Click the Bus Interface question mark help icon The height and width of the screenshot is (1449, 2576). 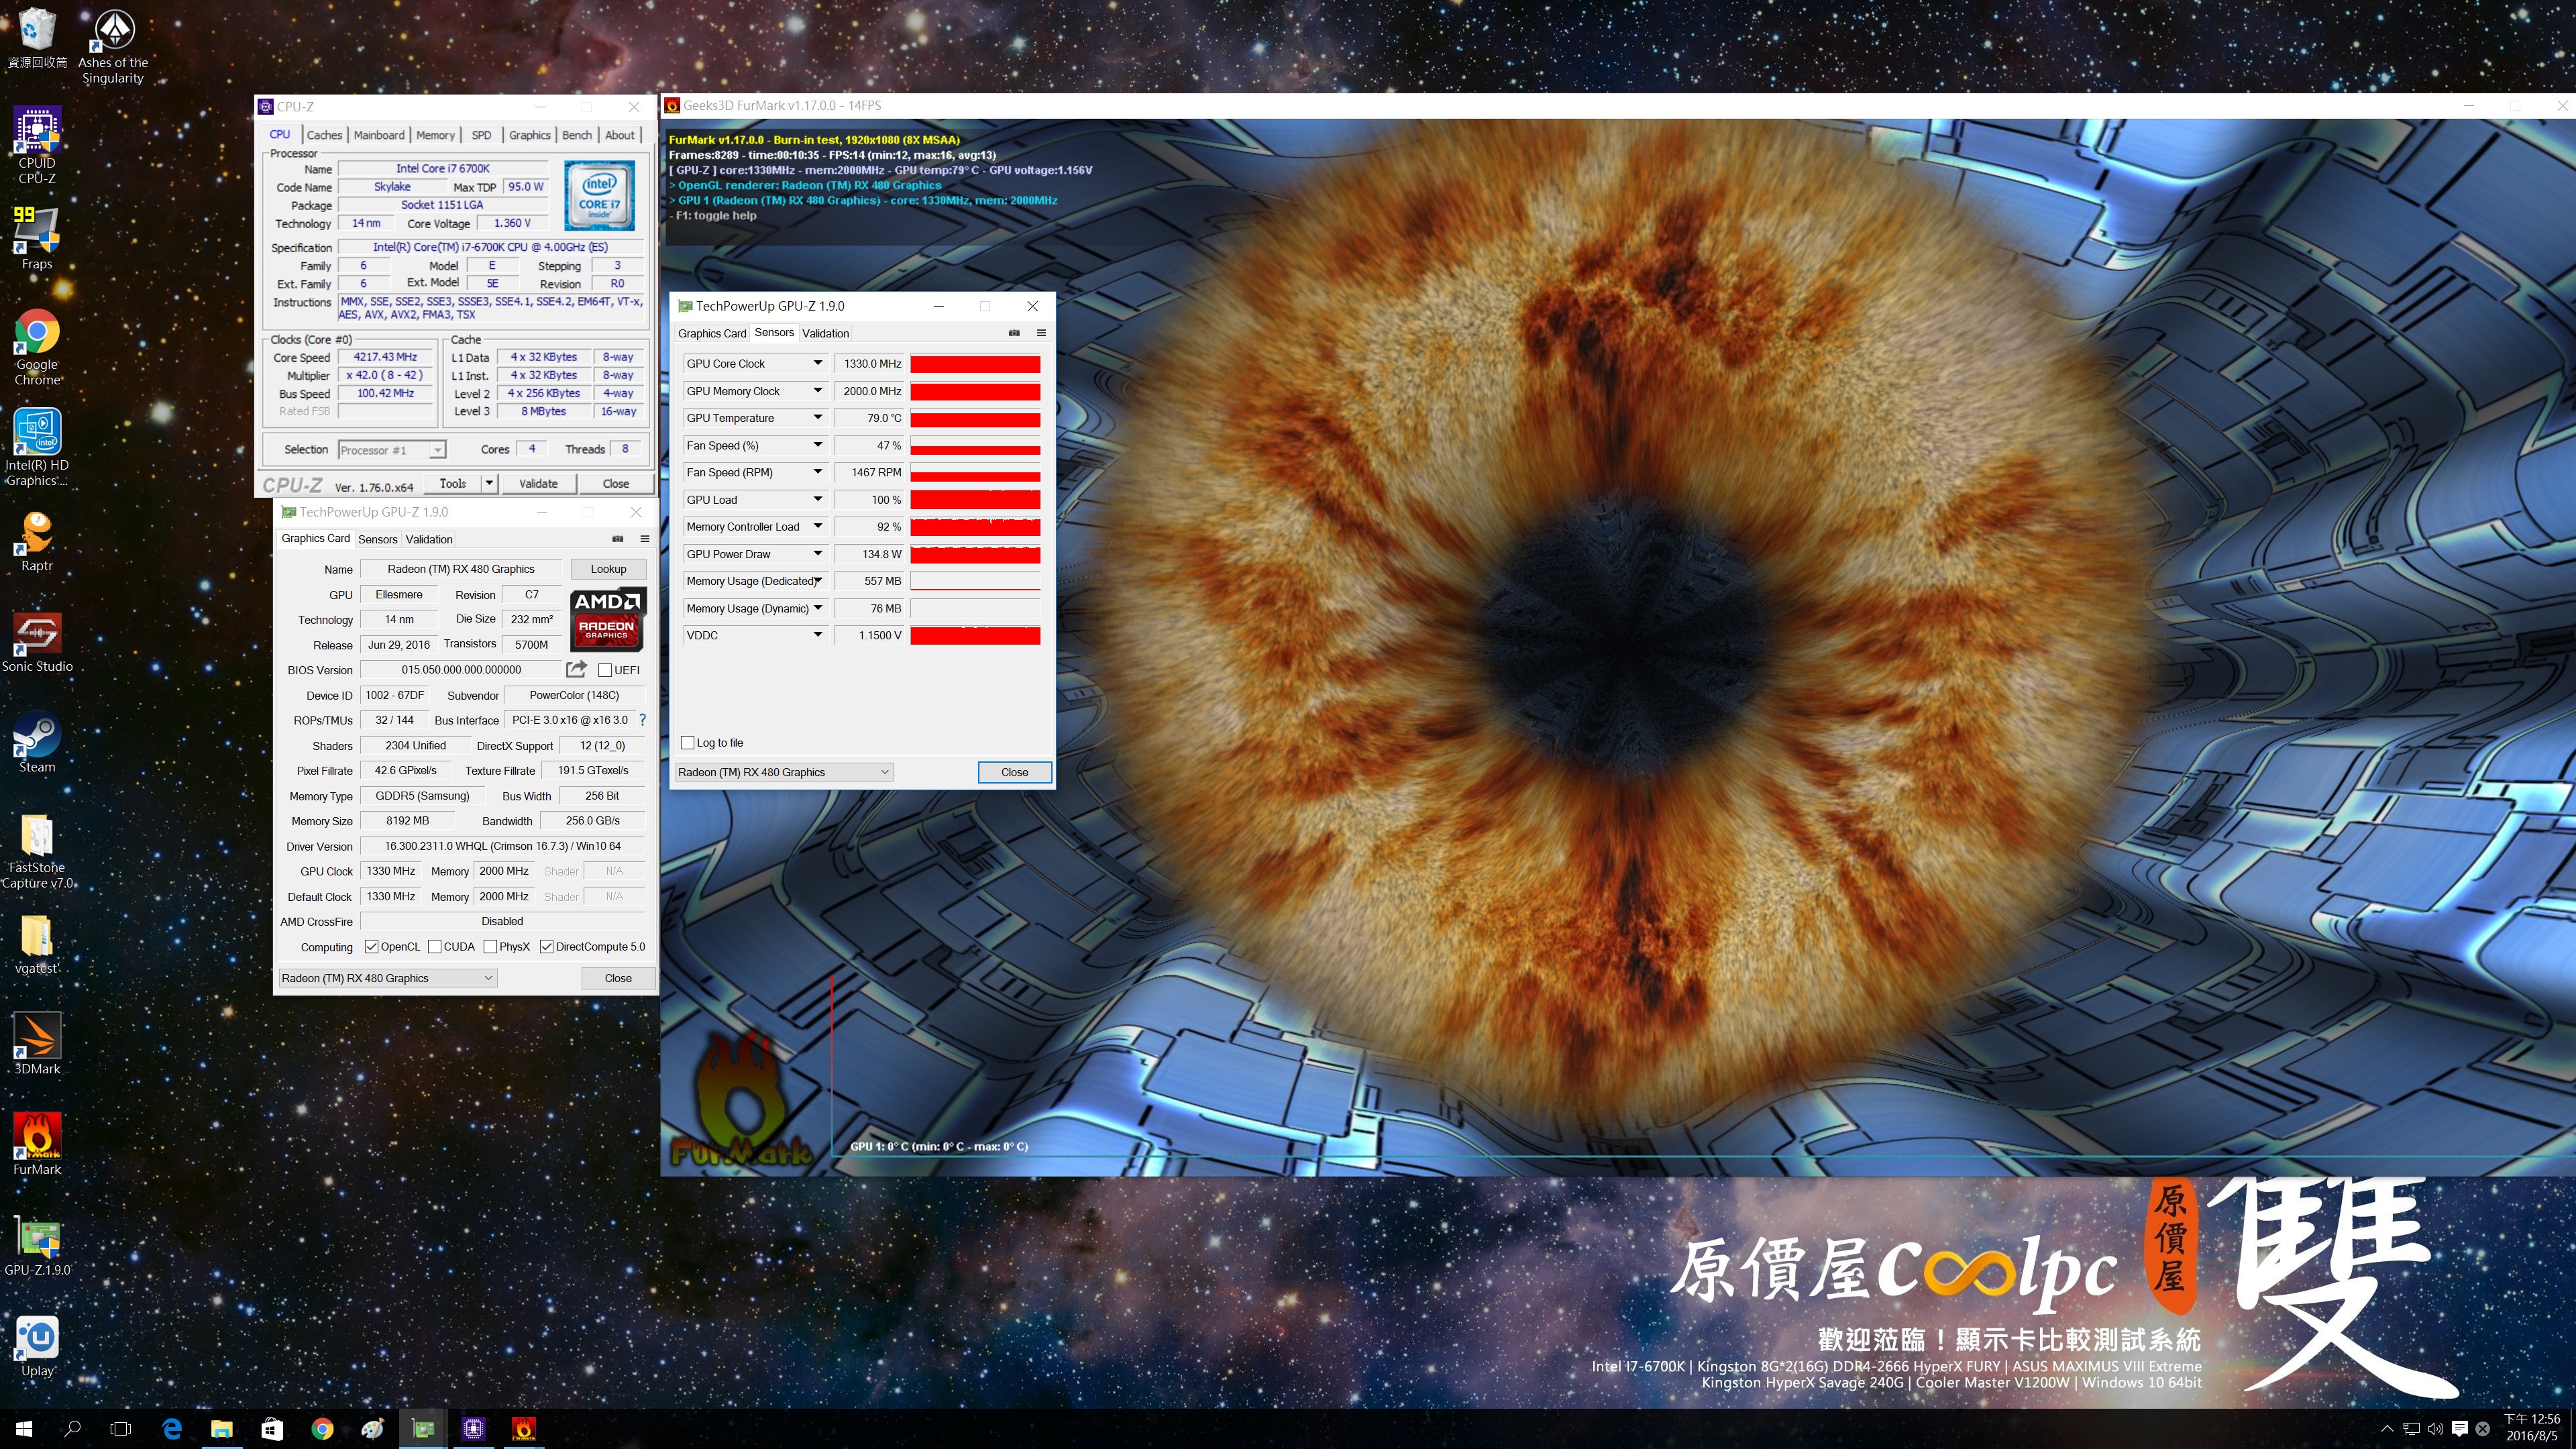[642, 720]
